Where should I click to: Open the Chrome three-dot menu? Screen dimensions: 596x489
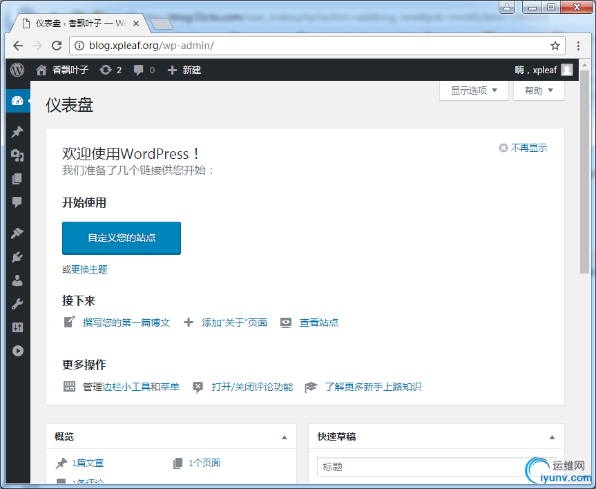tap(578, 46)
